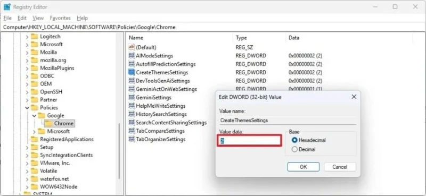Click the Chrome folder icon in tree

48,123
